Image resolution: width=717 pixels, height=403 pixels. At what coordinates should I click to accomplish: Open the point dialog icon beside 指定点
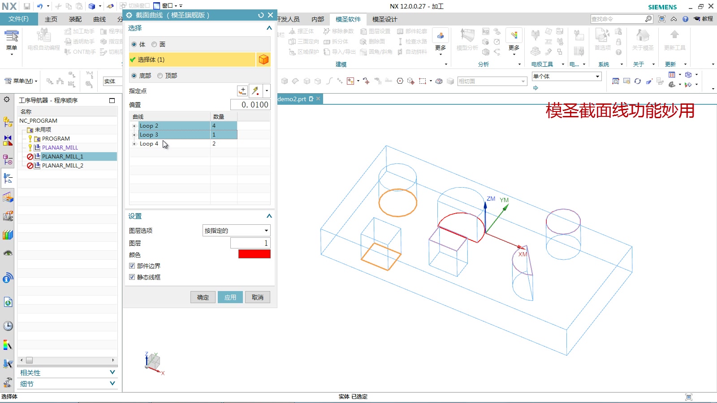coord(242,91)
